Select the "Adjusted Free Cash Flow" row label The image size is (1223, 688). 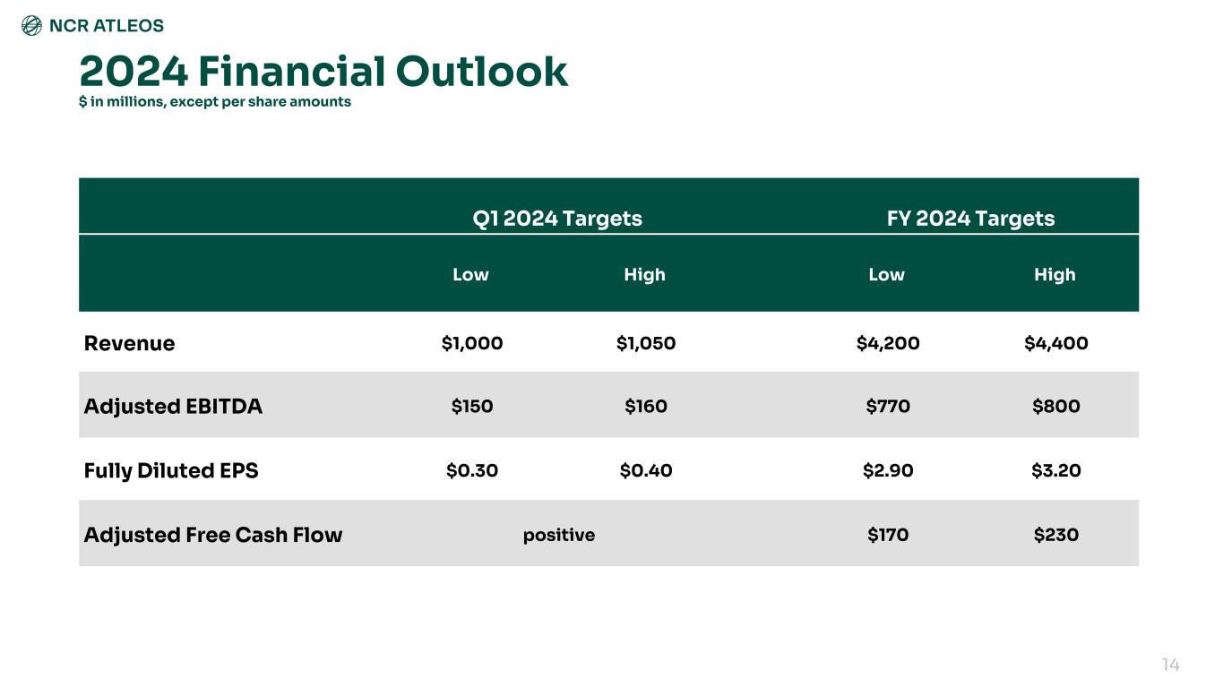tap(213, 535)
